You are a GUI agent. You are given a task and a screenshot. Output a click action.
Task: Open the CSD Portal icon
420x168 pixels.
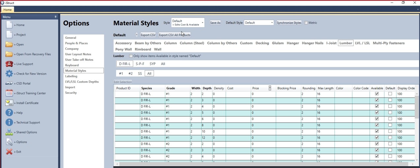[x=9, y=84]
